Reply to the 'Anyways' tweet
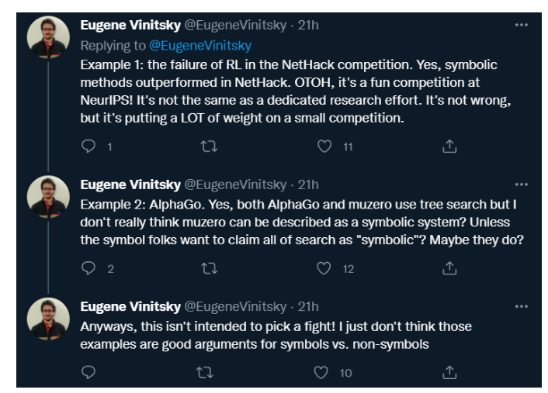Screen dimensions: 548x393 coord(88,372)
